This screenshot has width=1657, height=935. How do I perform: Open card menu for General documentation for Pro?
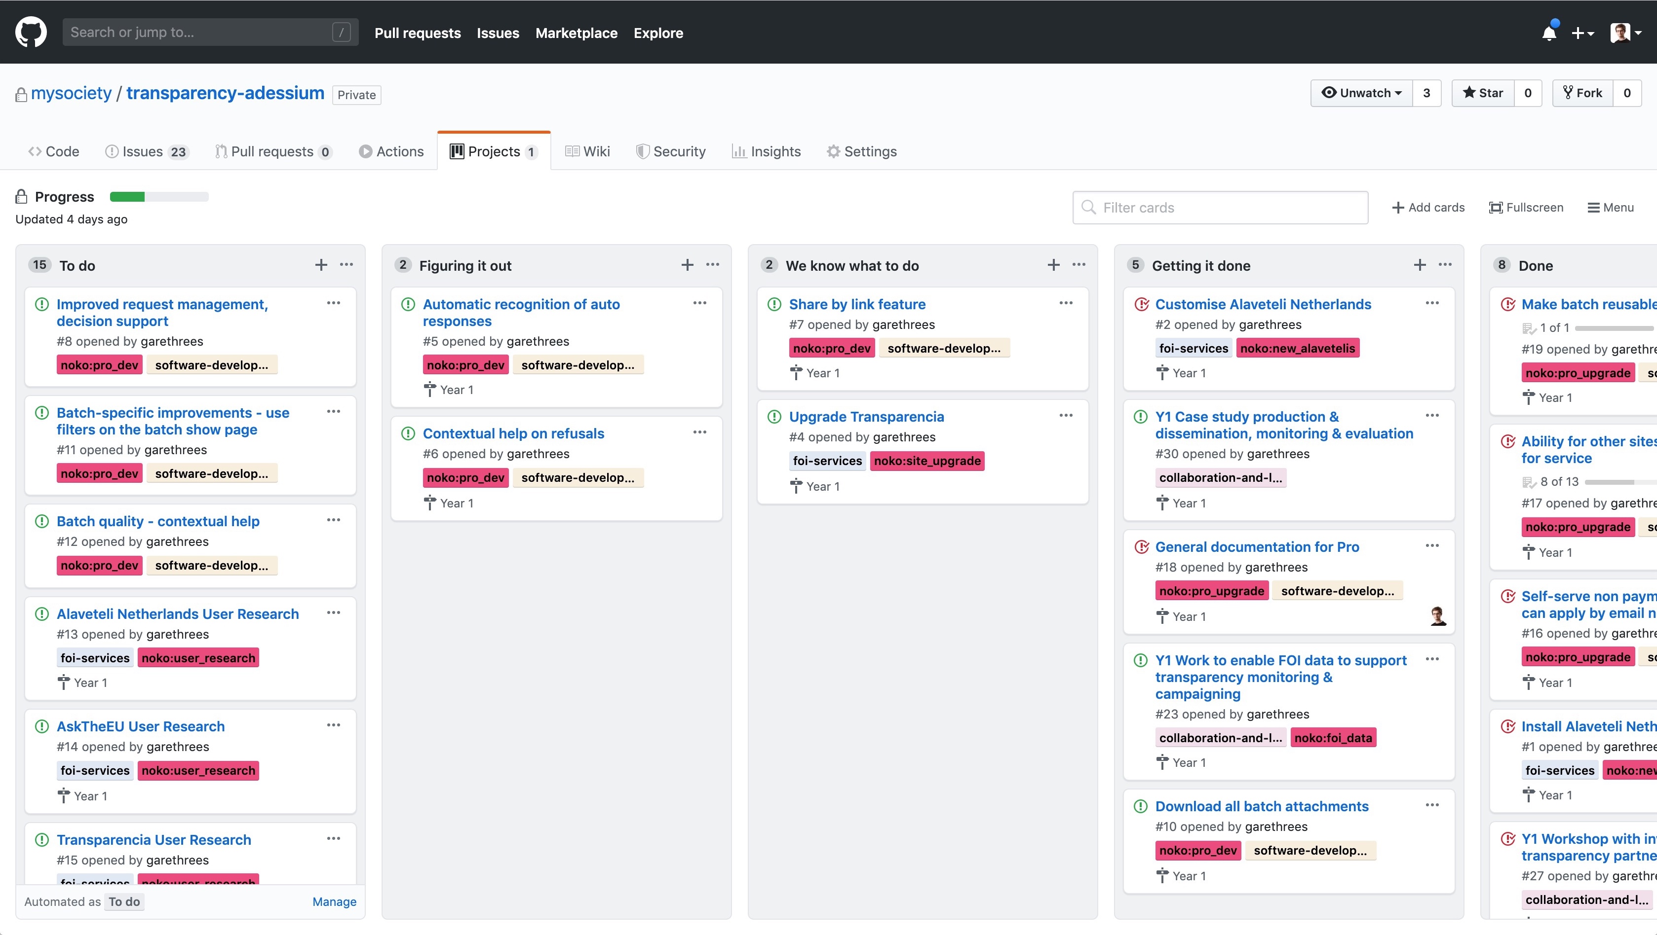pos(1432,546)
